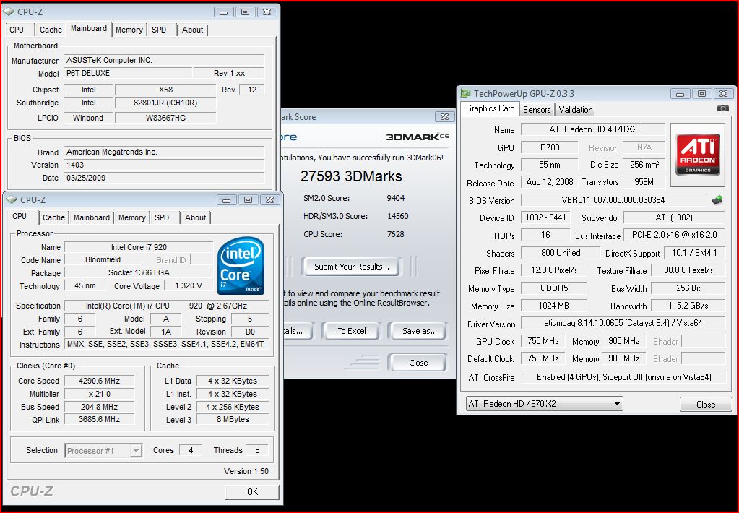Open the ATI Radeon HD 4870 X2 card dropdown

(x=544, y=404)
